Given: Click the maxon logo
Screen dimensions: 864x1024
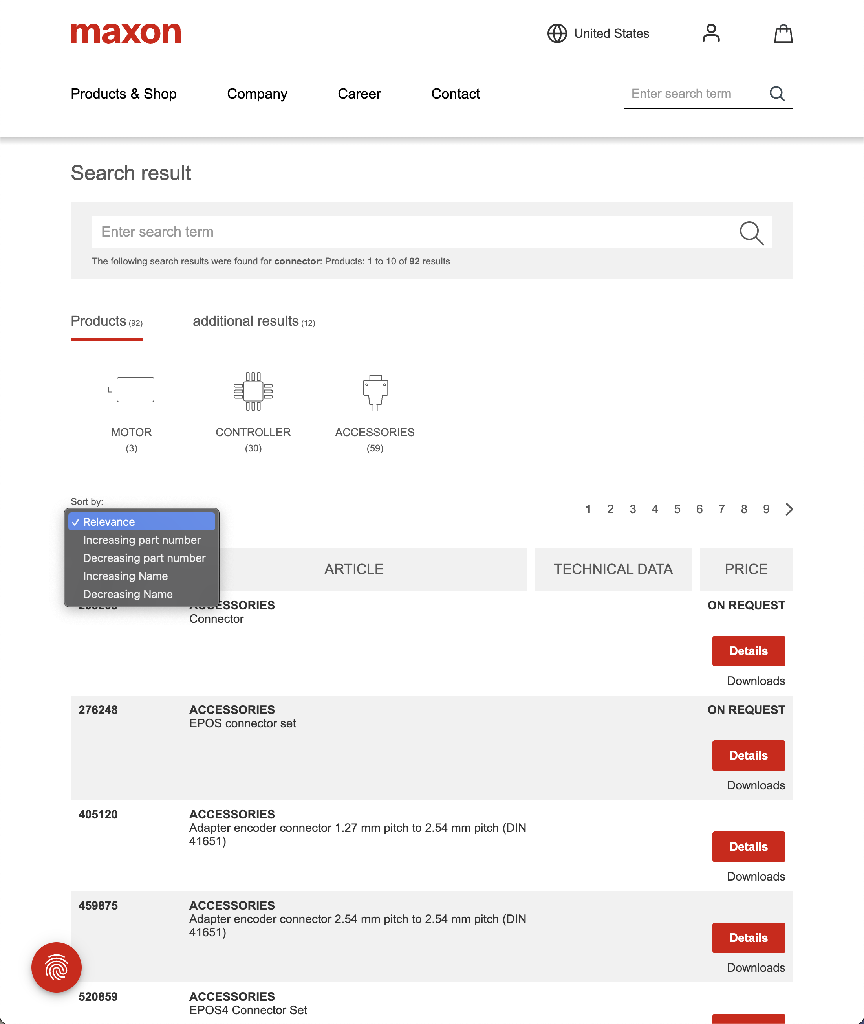Looking at the screenshot, I should (125, 33).
